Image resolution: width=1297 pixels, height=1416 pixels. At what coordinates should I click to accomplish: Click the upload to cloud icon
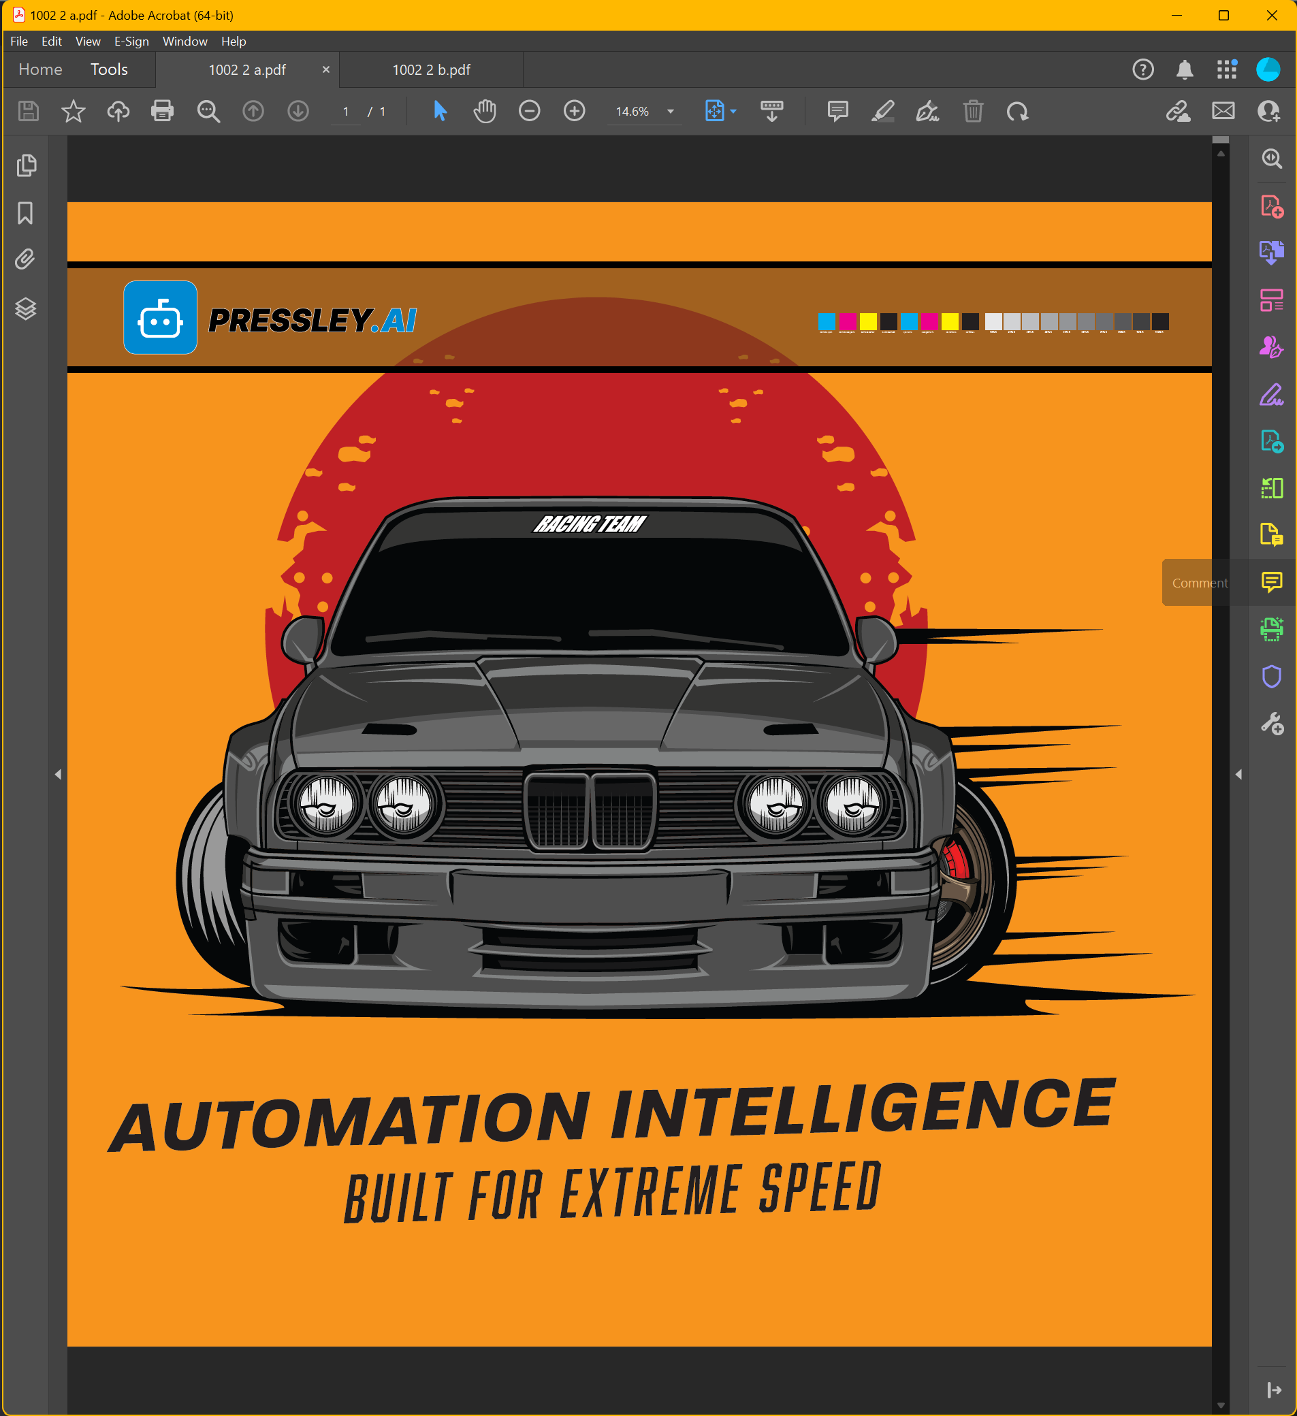click(118, 111)
